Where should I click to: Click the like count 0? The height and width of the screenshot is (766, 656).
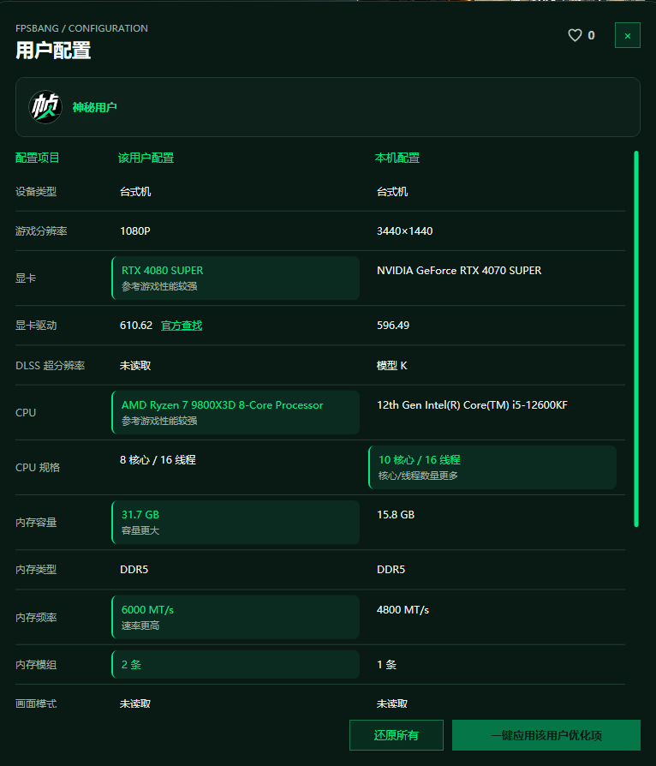pyautogui.click(x=591, y=35)
